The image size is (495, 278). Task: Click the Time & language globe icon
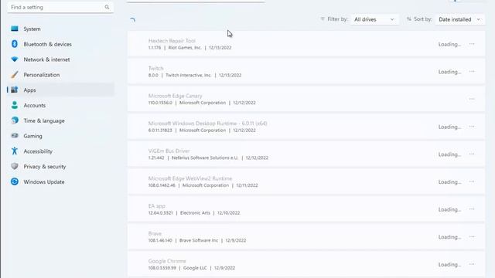pos(15,120)
